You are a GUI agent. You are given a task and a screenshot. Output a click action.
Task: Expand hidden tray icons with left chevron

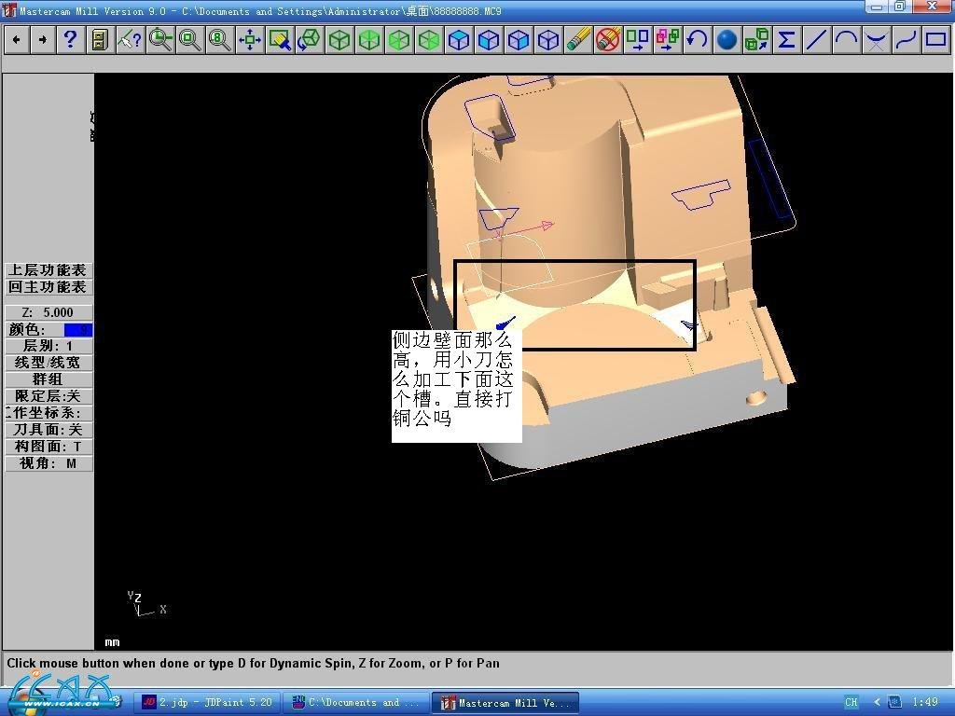(877, 702)
